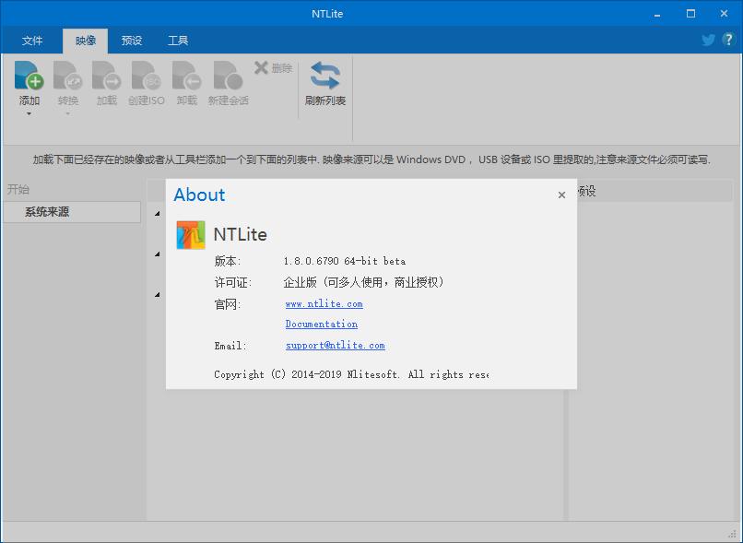Open the Documentation link
This screenshot has width=743, height=543.
[x=321, y=324]
